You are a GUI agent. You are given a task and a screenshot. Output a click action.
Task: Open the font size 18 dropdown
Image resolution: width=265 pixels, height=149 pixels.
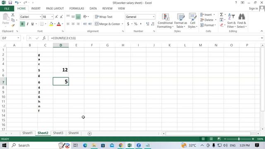(52, 17)
